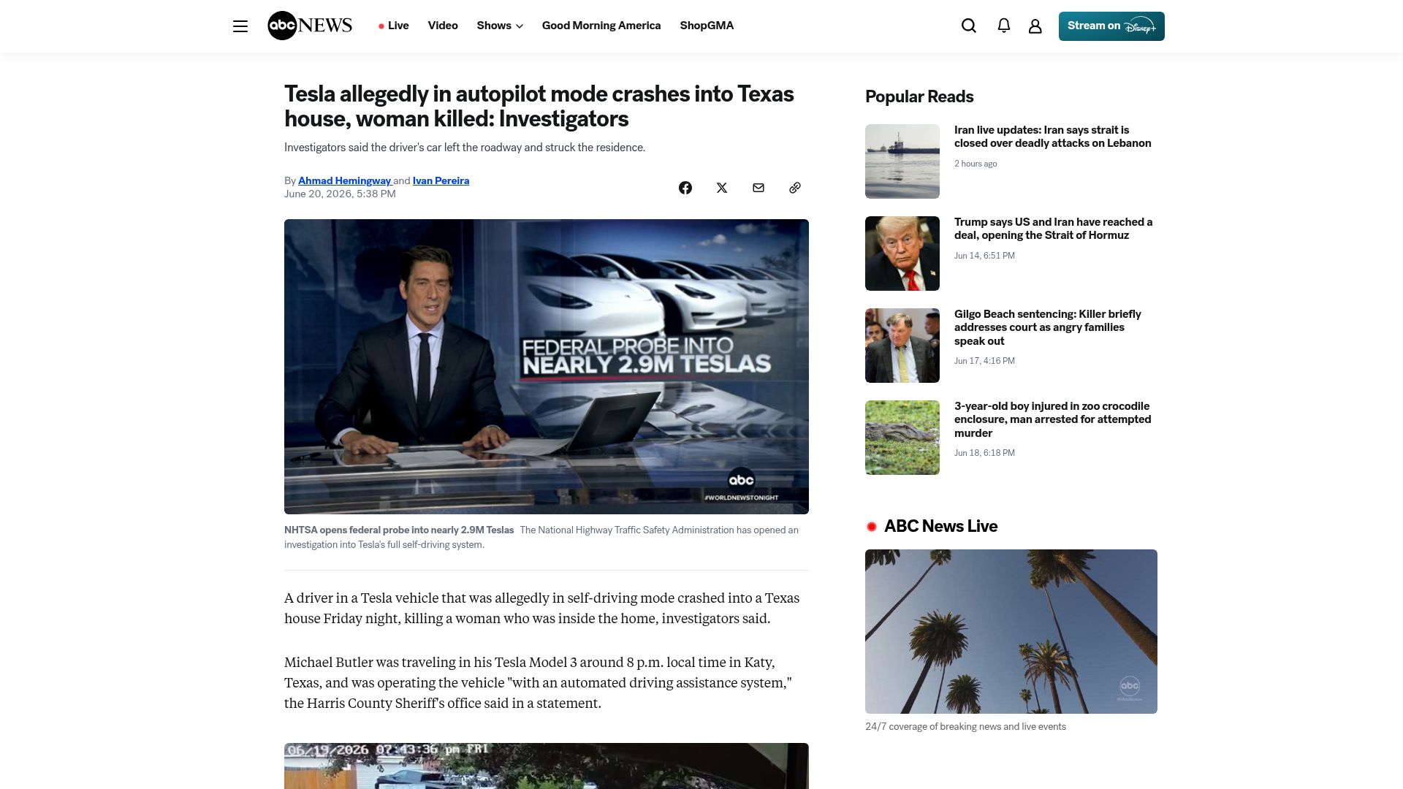Open the Gilgo Beach courtroom thumbnail
The width and height of the screenshot is (1403, 789).
902,346
